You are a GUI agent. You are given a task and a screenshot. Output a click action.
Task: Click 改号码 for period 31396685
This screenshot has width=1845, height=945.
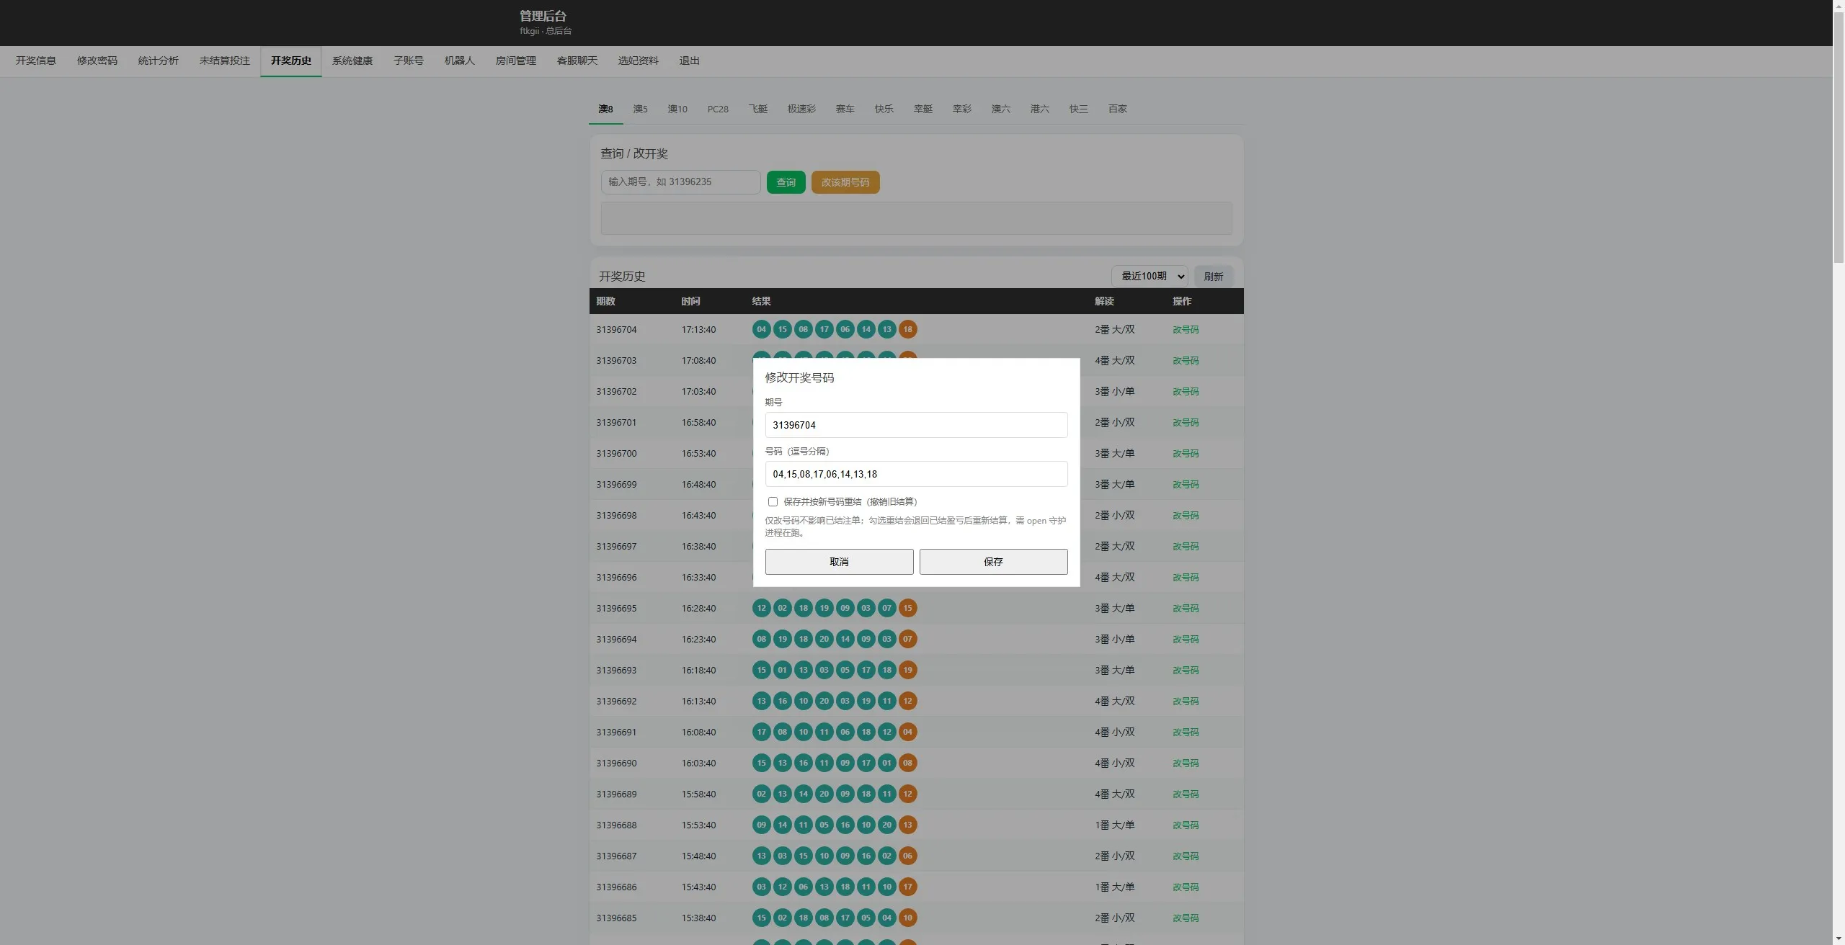coord(1186,918)
